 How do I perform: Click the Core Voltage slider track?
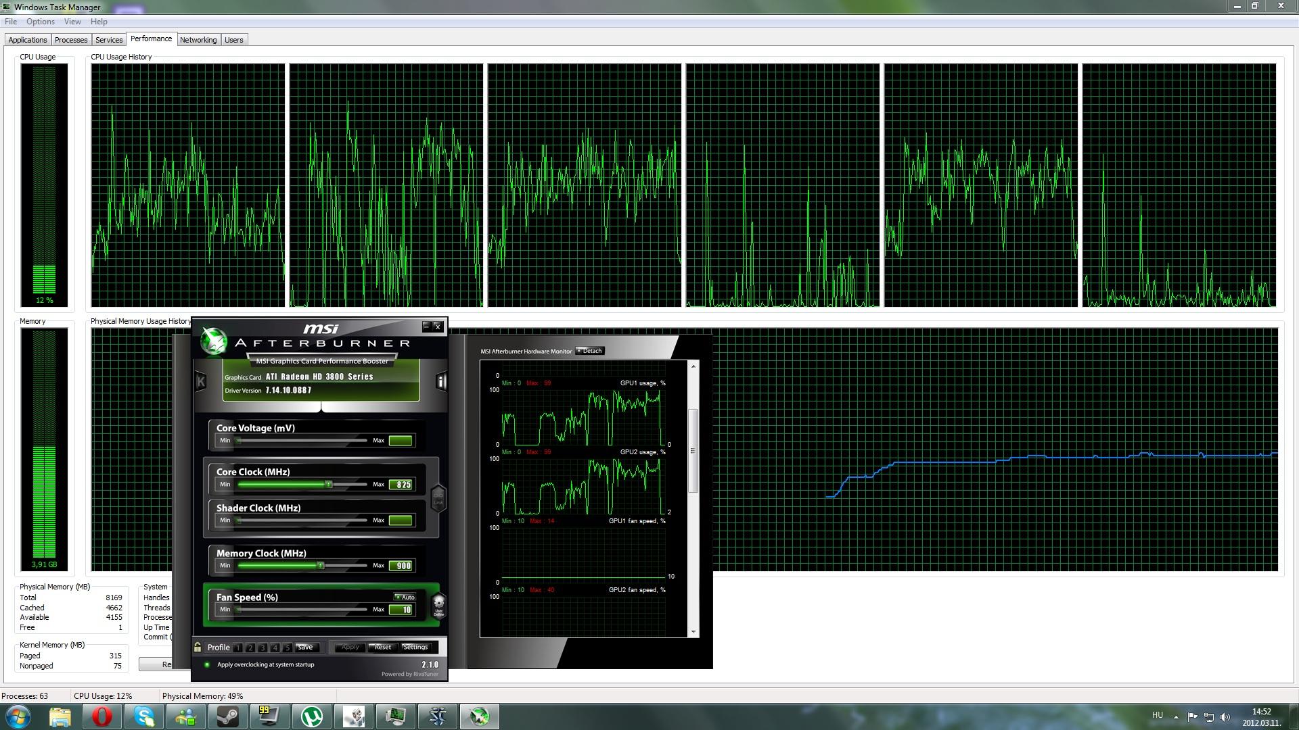[x=302, y=441]
